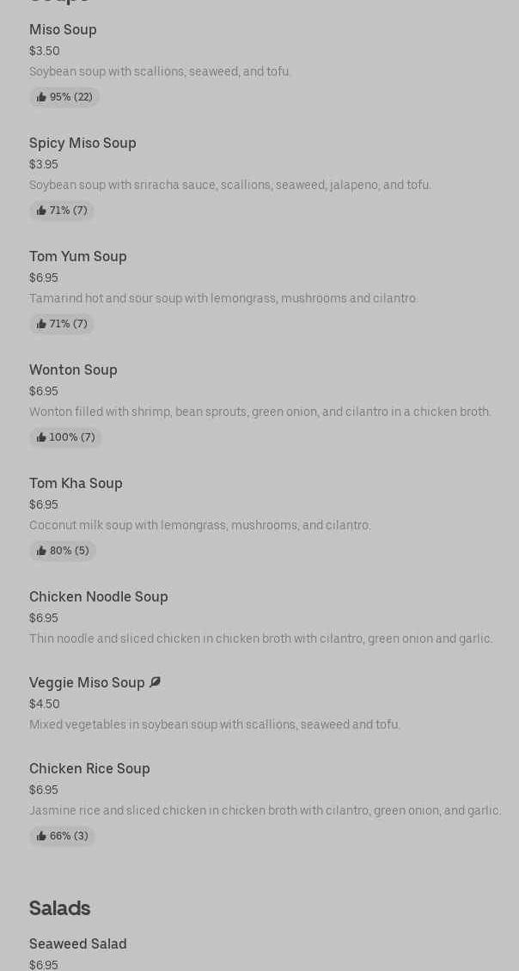The height and width of the screenshot is (971, 519).
Task: Click the 80% rating badge under Tom Kha Soup
Action: click(63, 551)
